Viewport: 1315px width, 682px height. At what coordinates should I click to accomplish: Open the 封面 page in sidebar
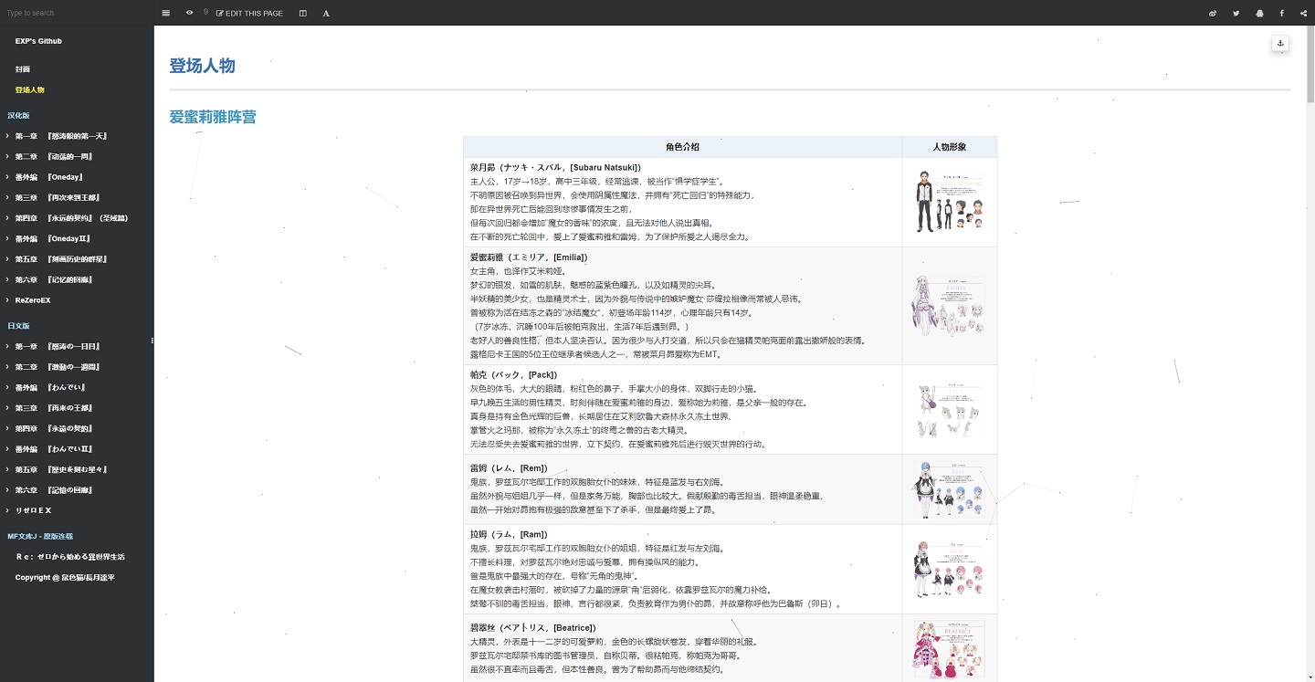23,69
